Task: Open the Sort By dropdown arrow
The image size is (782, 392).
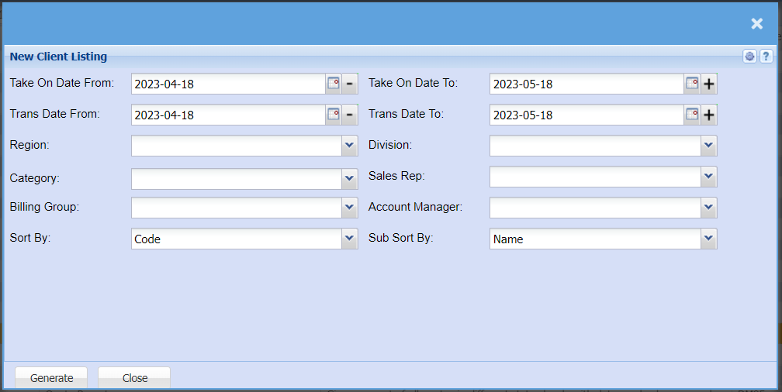Action: (350, 239)
